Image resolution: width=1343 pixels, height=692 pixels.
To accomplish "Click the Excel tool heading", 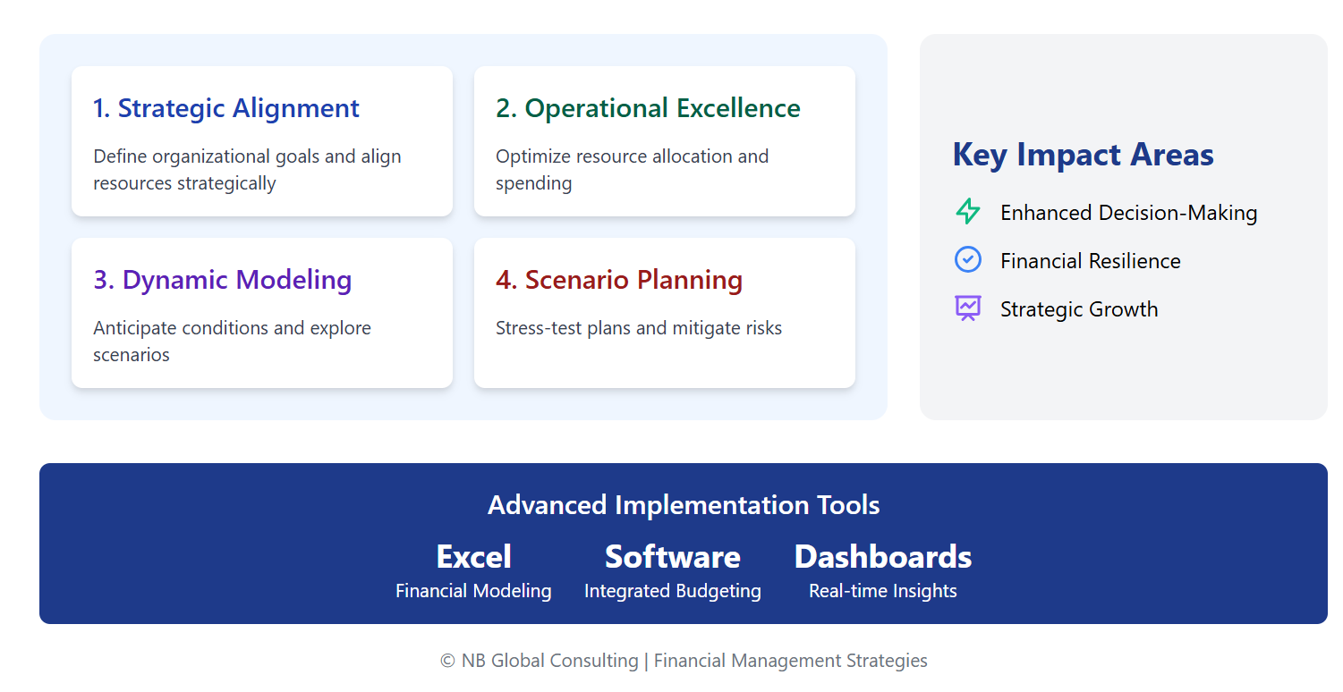I will [473, 557].
